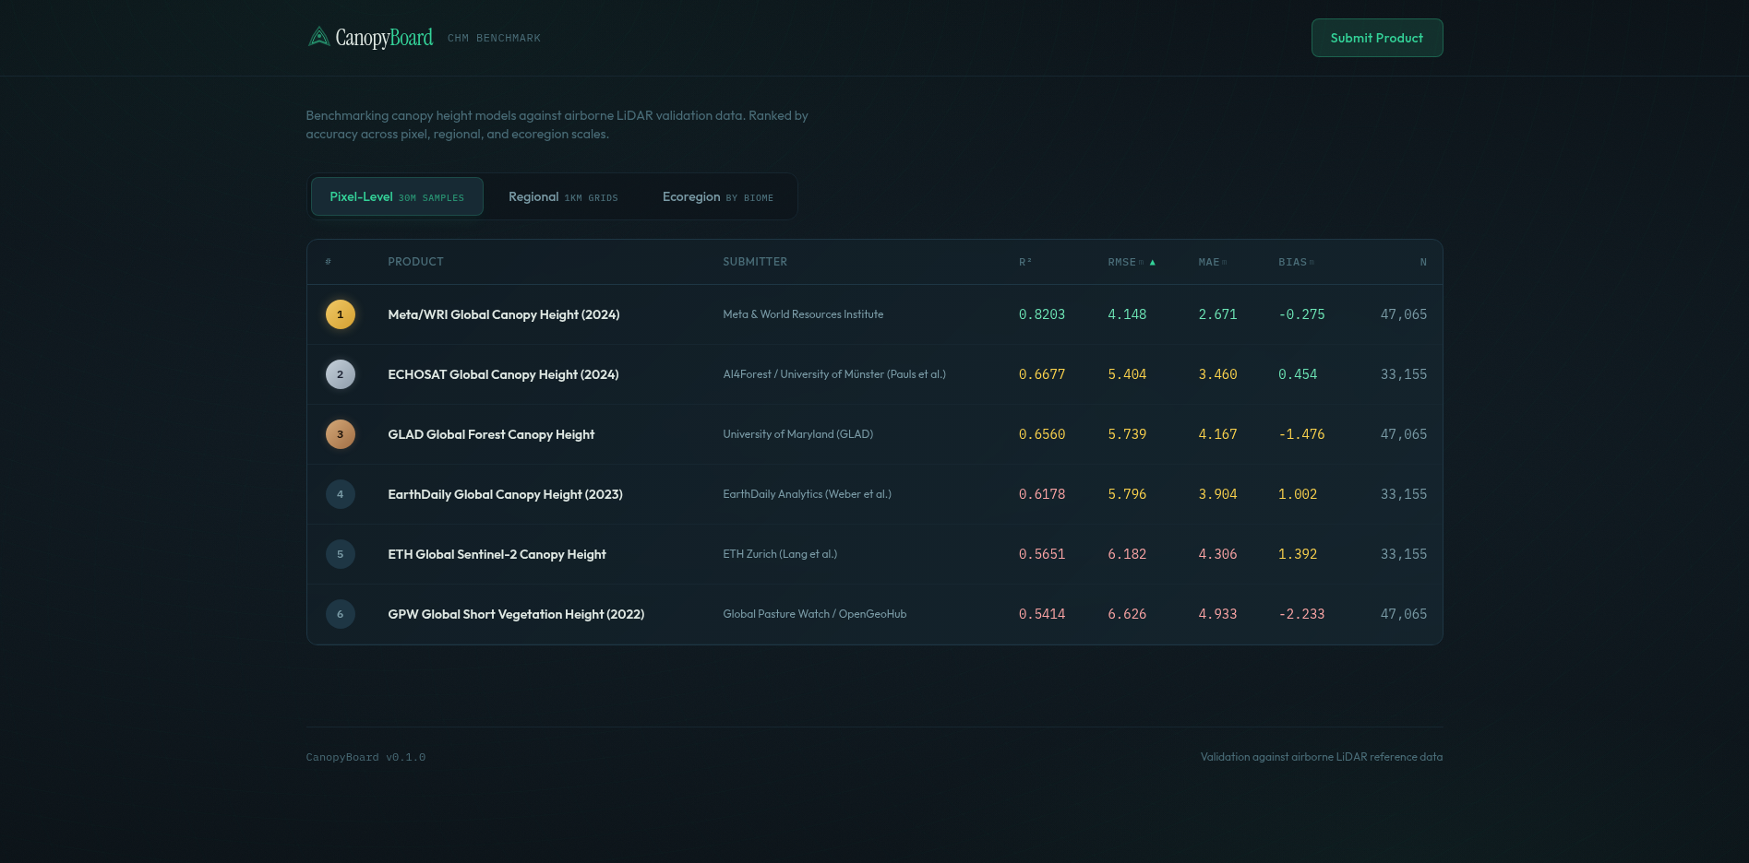Open ECHOSAT Global Canopy Height (2024)
1749x863 pixels.
tap(503, 374)
